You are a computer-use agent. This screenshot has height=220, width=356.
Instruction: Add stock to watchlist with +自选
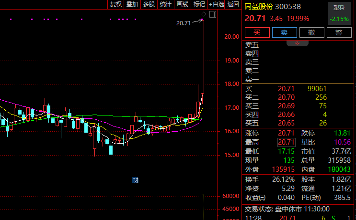[216, 4]
